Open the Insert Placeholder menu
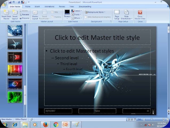This screenshot has height=128, width=170. [44, 15]
